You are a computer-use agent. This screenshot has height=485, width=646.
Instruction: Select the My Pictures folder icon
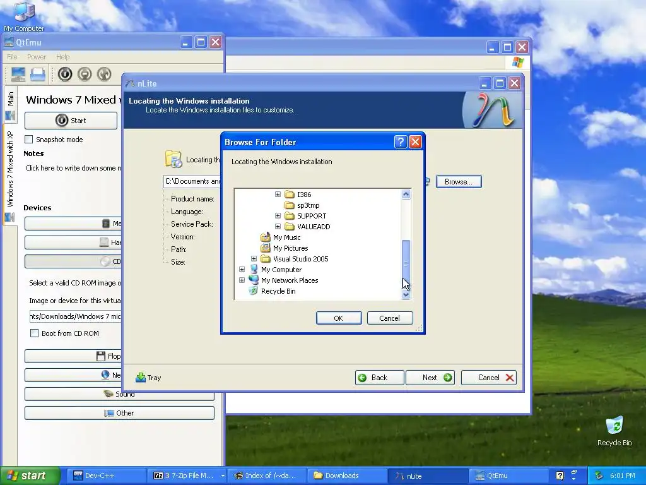pyautogui.click(x=266, y=248)
